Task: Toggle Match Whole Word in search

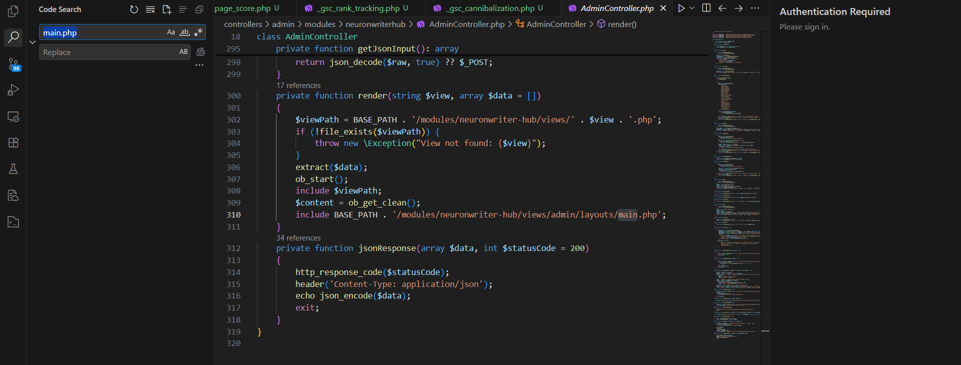Action: pyautogui.click(x=185, y=32)
